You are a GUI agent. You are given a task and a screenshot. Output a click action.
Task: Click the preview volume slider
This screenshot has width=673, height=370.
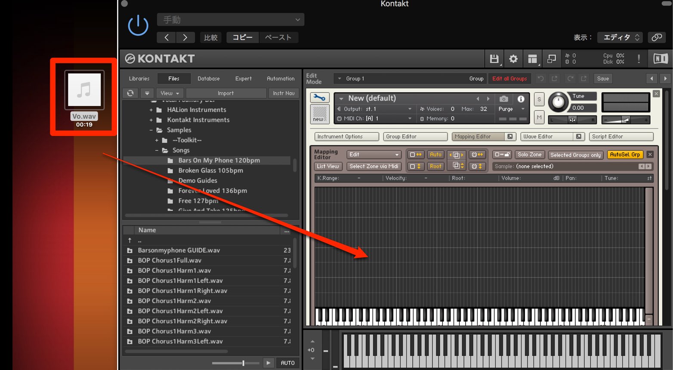click(236, 363)
